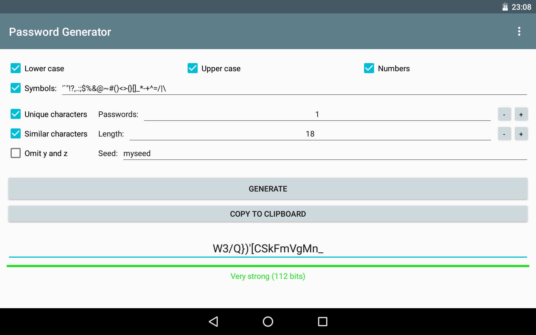The height and width of the screenshot is (335, 536).
Task: Tap the Password Generator title
Action: 60,32
